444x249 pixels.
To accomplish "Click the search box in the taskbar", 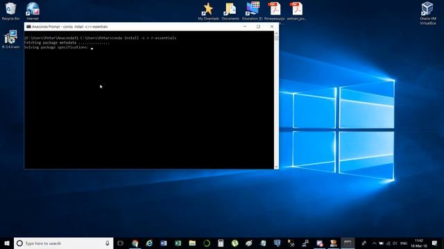I will tap(63, 243).
